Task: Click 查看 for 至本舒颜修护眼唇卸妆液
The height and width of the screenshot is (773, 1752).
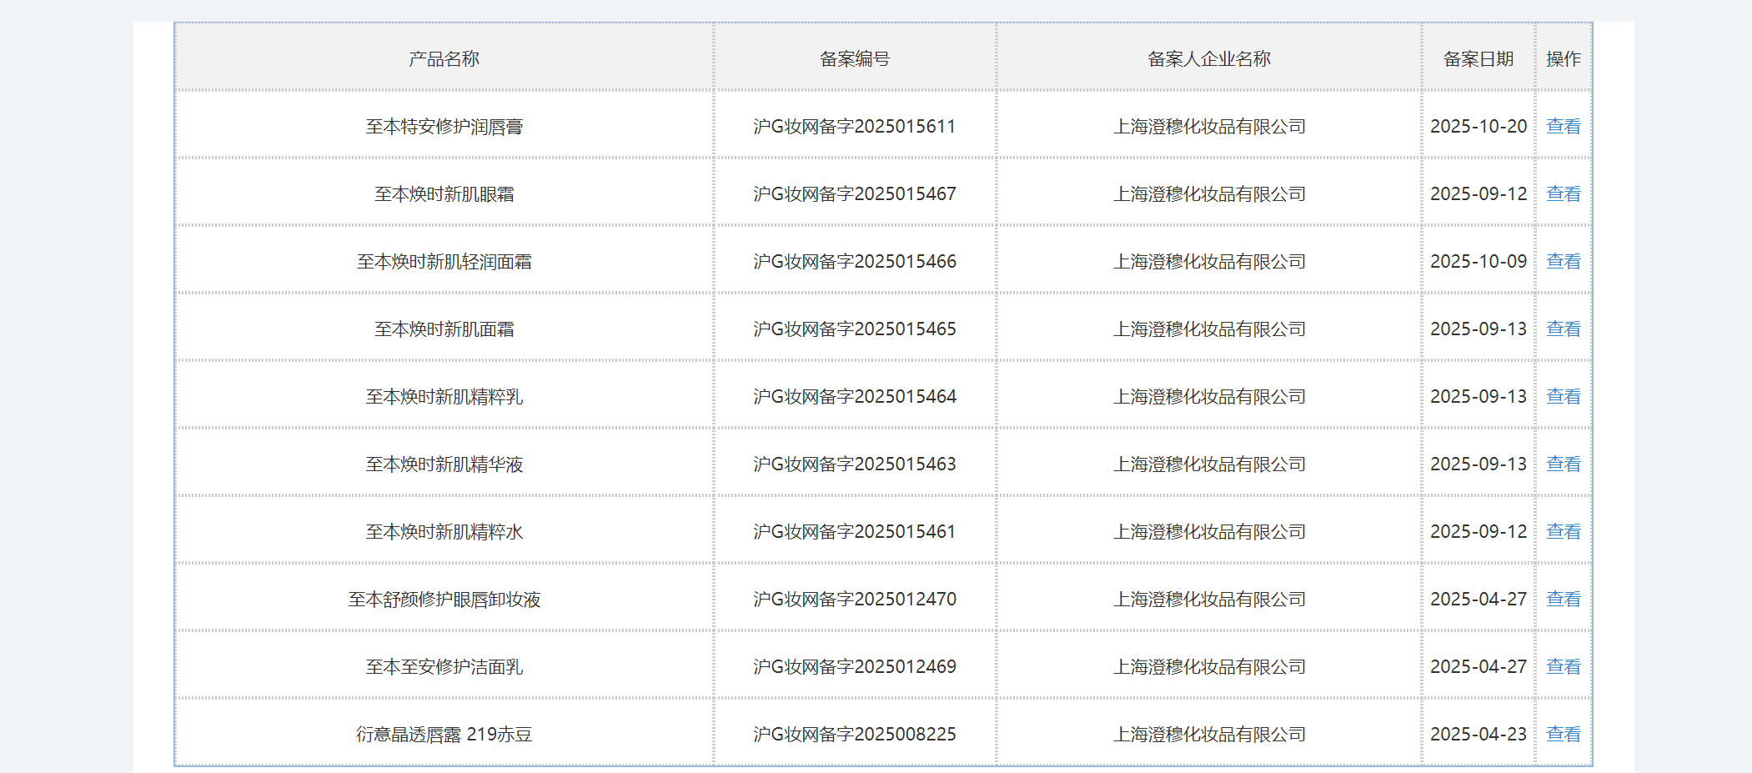Action: [1563, 599]
